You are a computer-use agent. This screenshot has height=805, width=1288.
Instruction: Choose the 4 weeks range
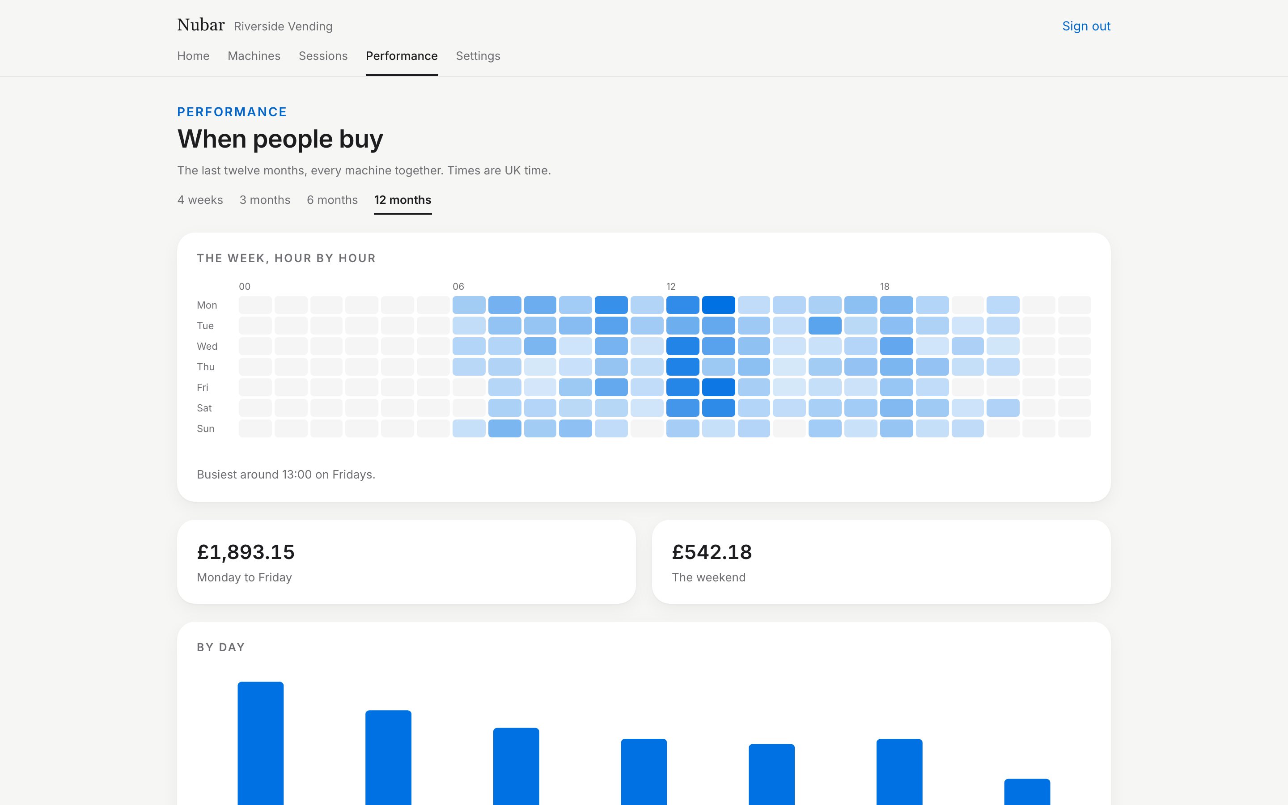tap(200, 200)
